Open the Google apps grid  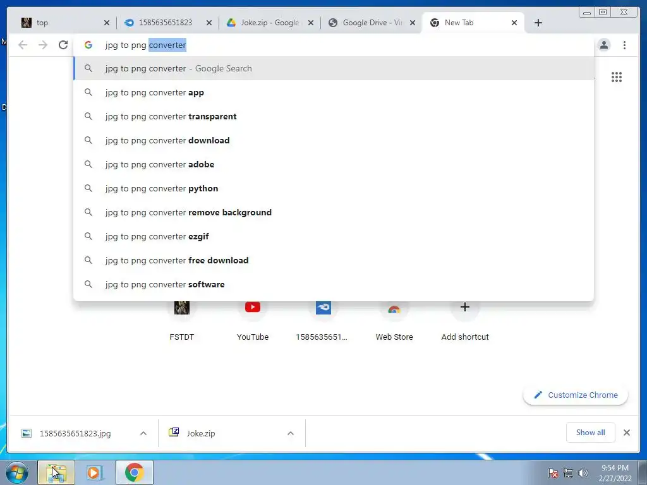click(617, 77)
